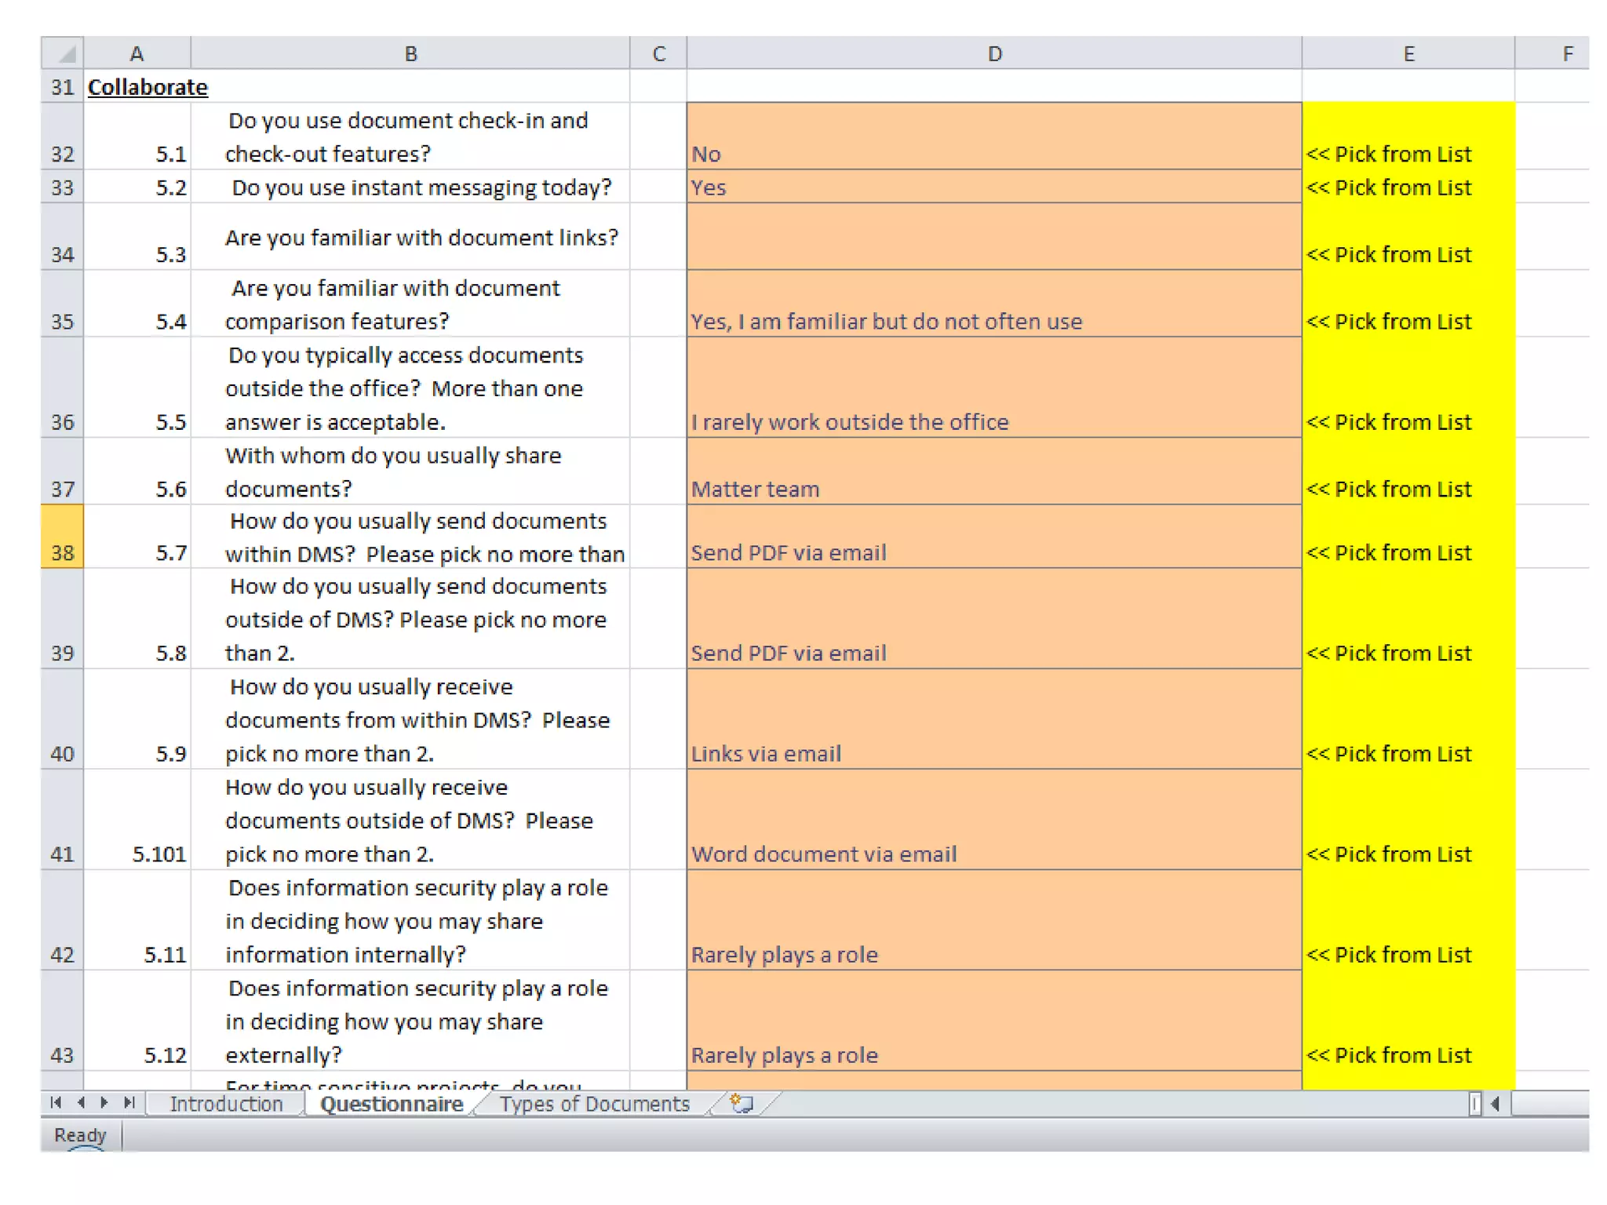Open the Introduction sheet tab
1607x1205 pixels.
226,1104
